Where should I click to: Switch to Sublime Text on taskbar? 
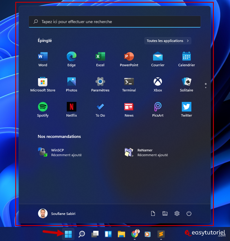[x=161, y=234]
